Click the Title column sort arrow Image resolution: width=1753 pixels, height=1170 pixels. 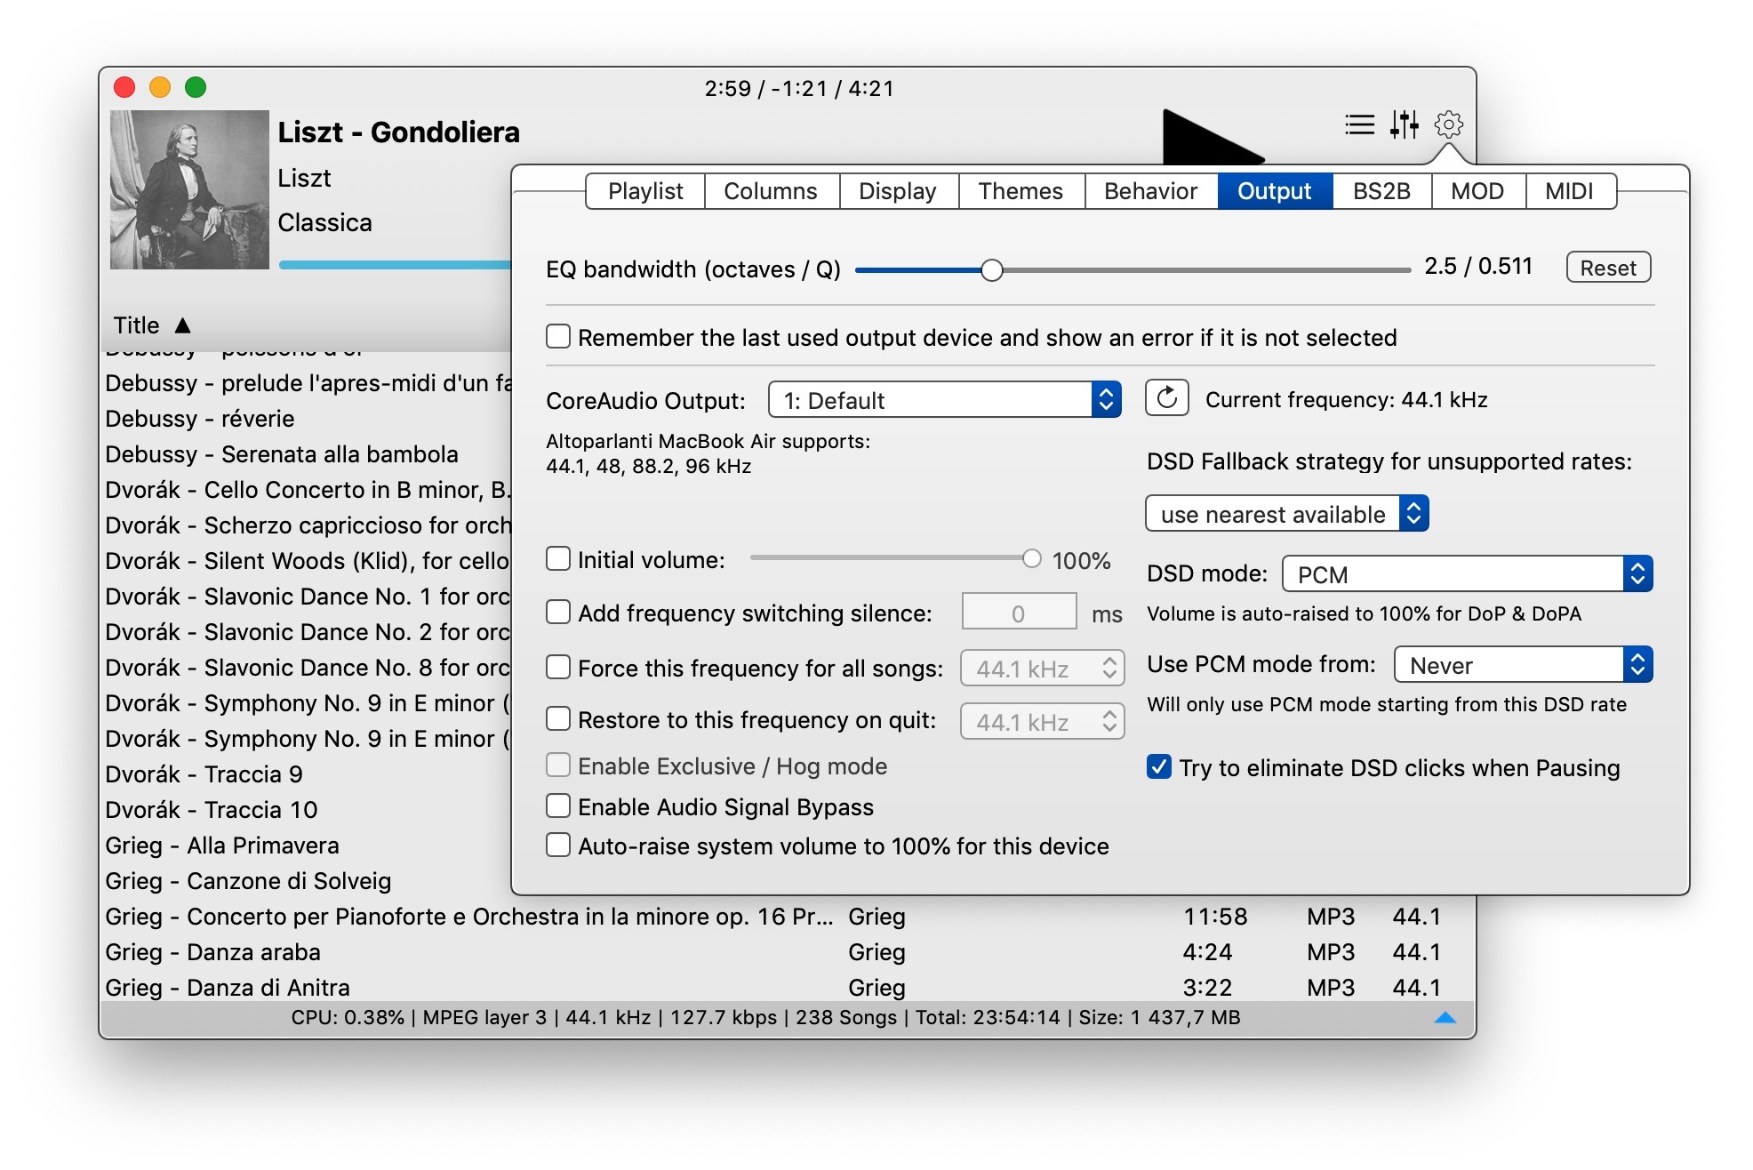pyautogui.click(x=183, y=325)
